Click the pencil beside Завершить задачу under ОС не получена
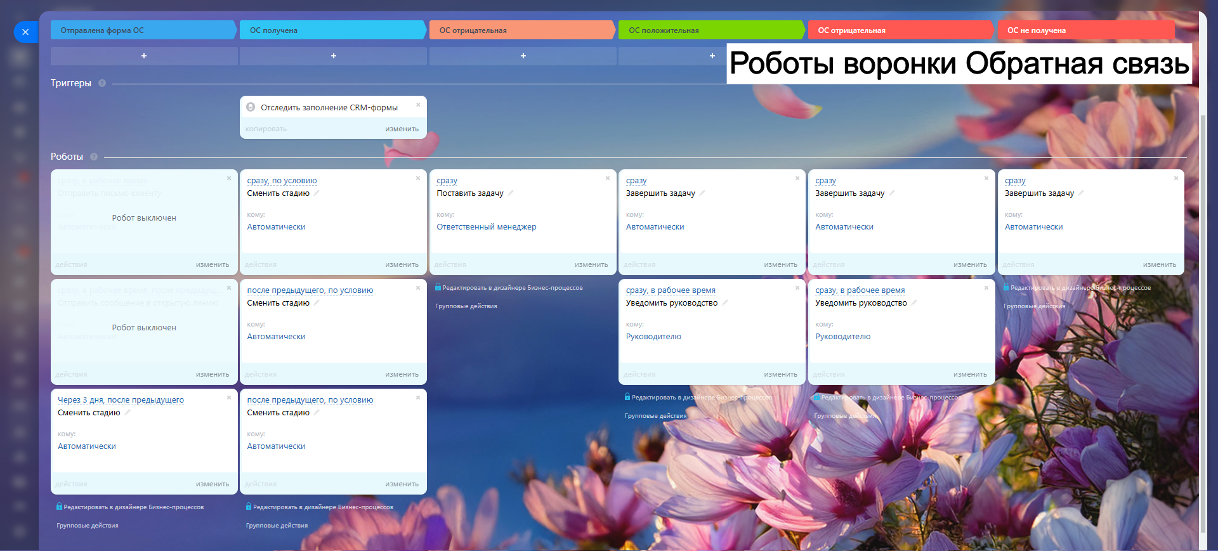 tap(1081, 193)
